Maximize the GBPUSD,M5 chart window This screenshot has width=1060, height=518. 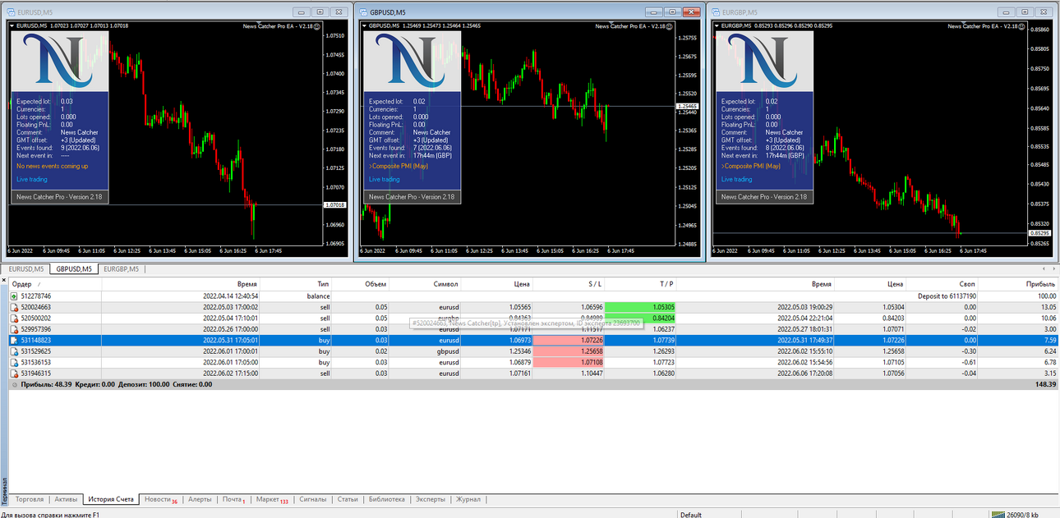point(672,12)
